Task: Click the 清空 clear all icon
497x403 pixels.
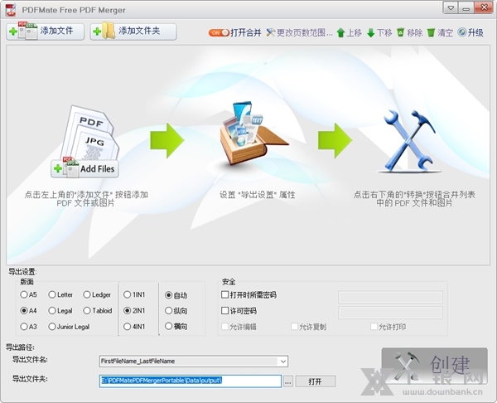Action: click(431, 32)
